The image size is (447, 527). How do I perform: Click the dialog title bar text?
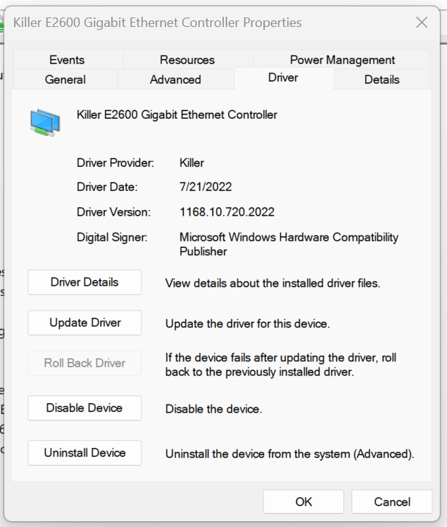pyautogui.click(x=158, y=23)
